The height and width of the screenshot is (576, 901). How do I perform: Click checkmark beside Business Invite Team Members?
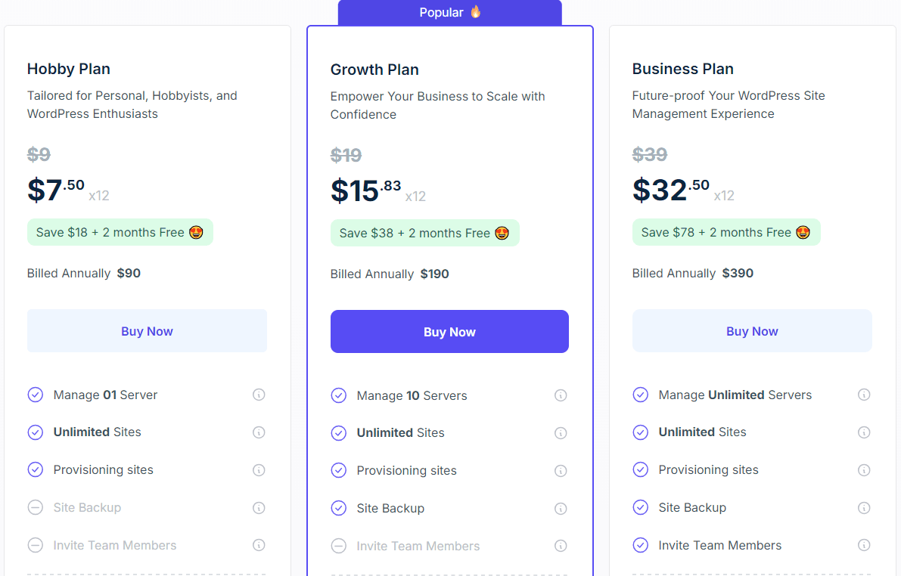click(641, 545)
